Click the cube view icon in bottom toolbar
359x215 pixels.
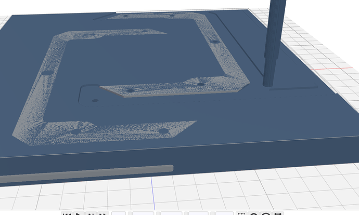tap(266, 213)
